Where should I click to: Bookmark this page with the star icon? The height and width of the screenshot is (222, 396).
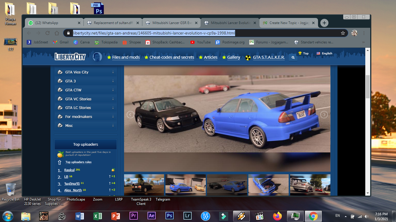(x=343, y=33)
